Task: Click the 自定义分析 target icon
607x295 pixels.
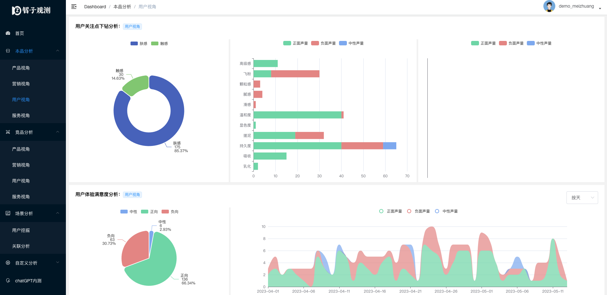Action: (x=8, y=263)
